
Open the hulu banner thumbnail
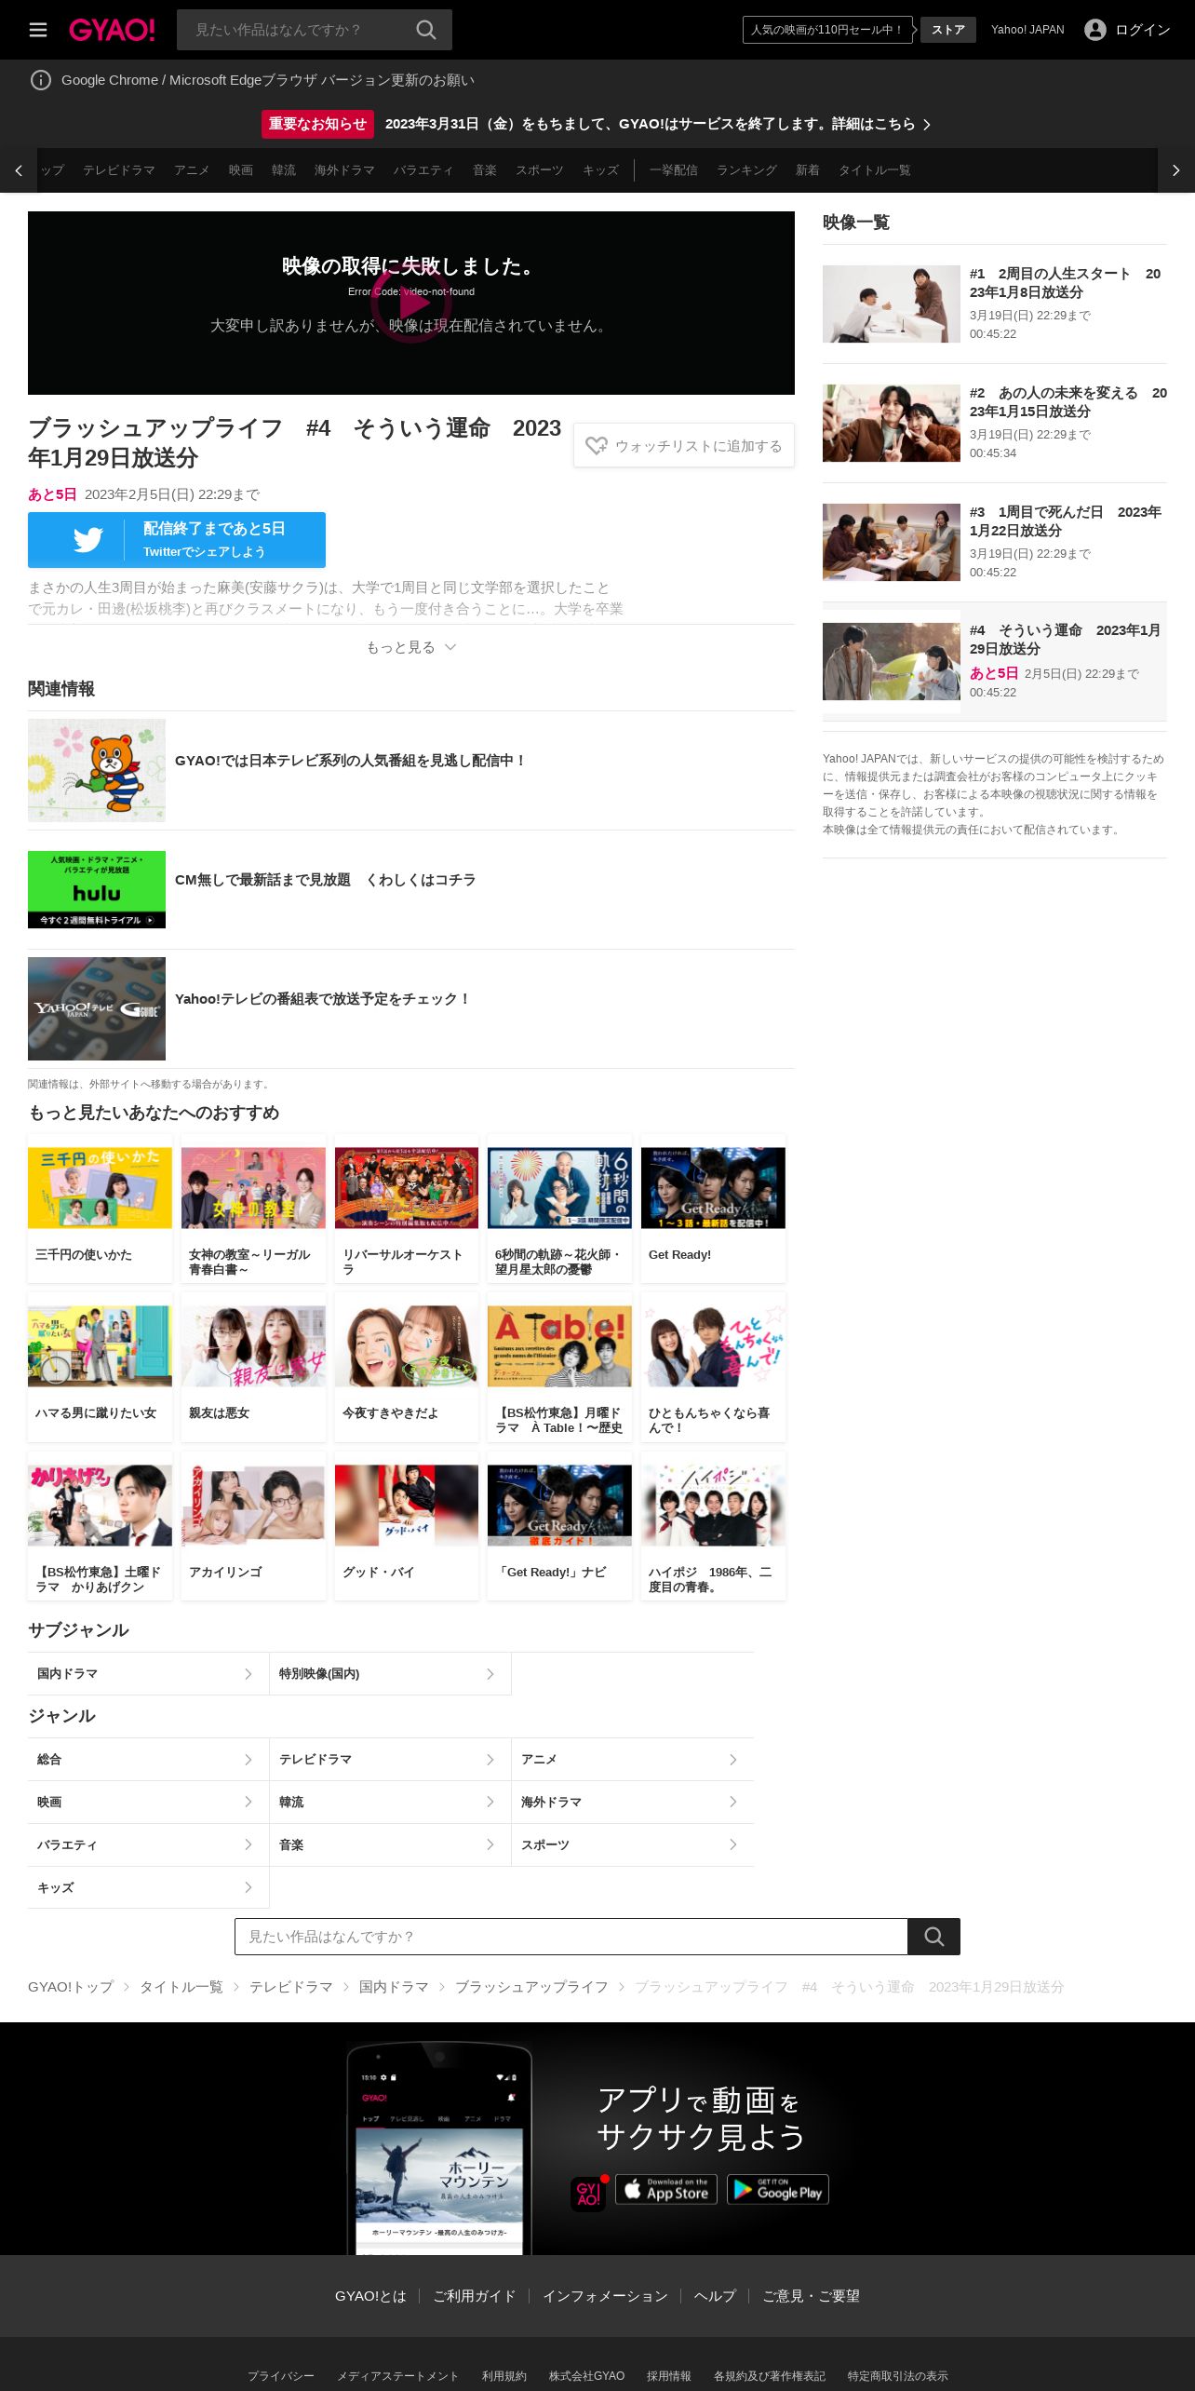[97, 889]
